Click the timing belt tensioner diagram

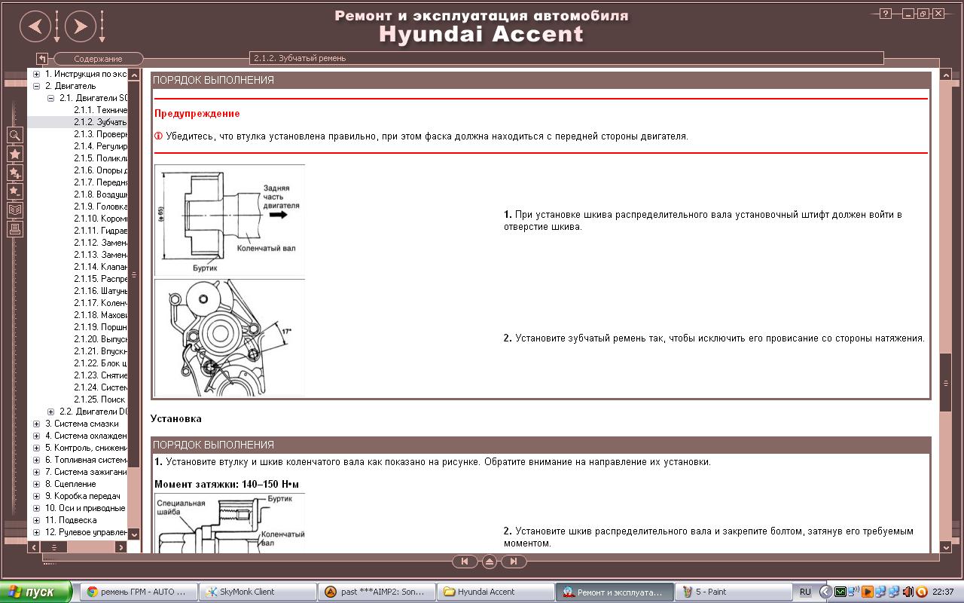pos(230,338)
